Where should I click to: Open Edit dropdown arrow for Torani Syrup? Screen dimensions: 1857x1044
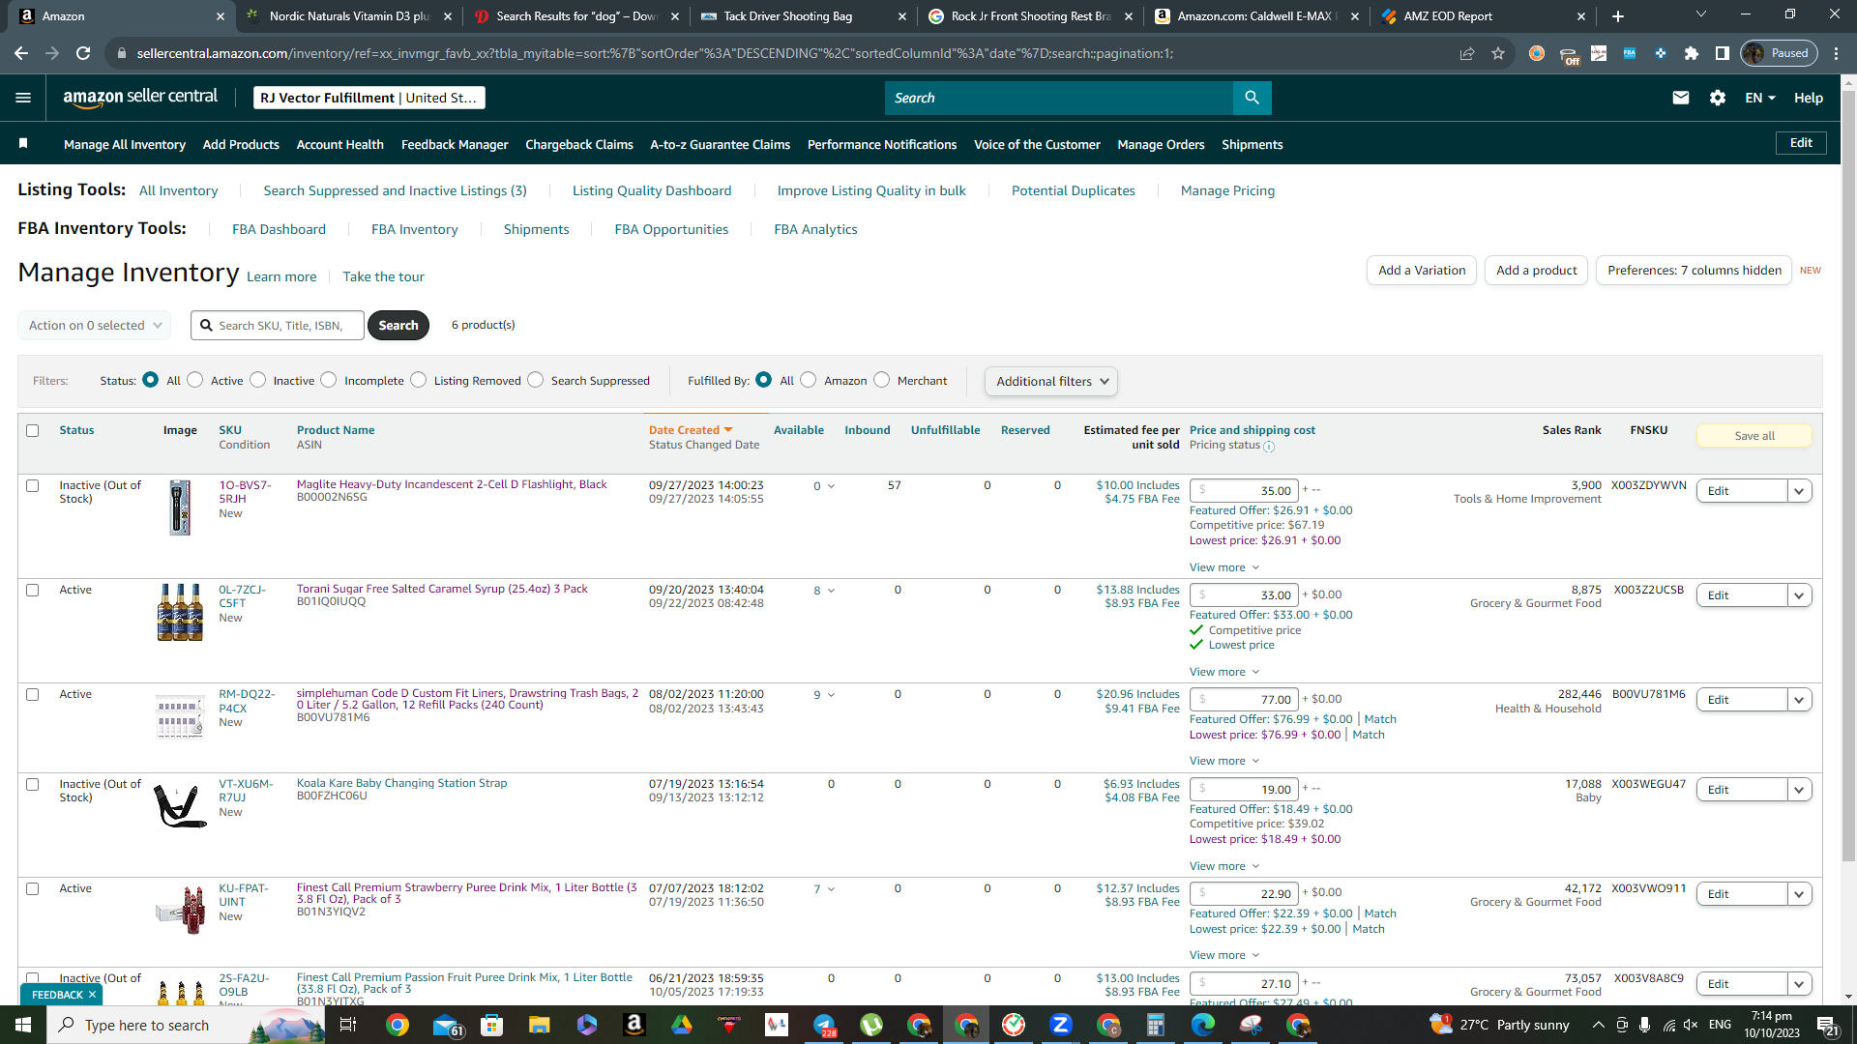click(x=1799, y=595)
